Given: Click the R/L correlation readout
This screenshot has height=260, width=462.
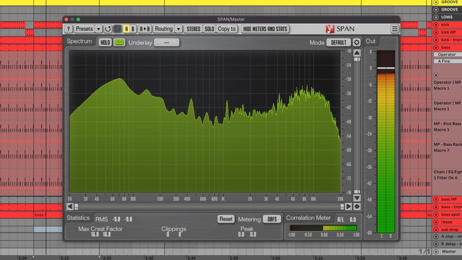Looking at the screenshot, I should pyautogui.click(x=346, y=220).
